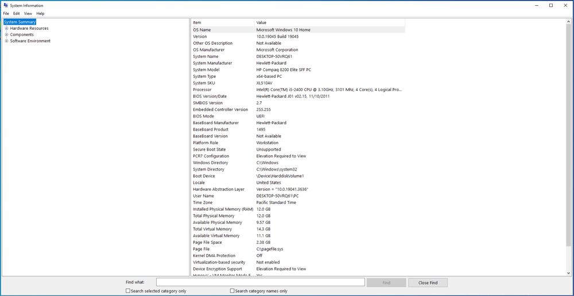Select the Platform Role row

click(x=298, y=143)
